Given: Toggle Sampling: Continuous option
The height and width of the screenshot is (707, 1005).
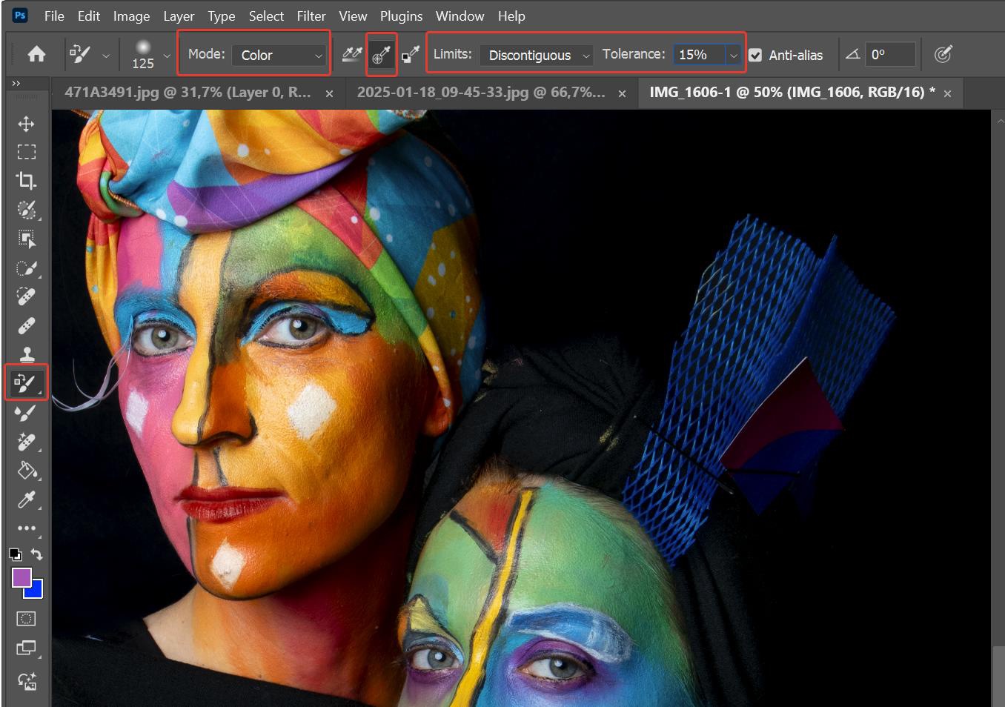Looking at the screenshot, I should coord(352,55).
